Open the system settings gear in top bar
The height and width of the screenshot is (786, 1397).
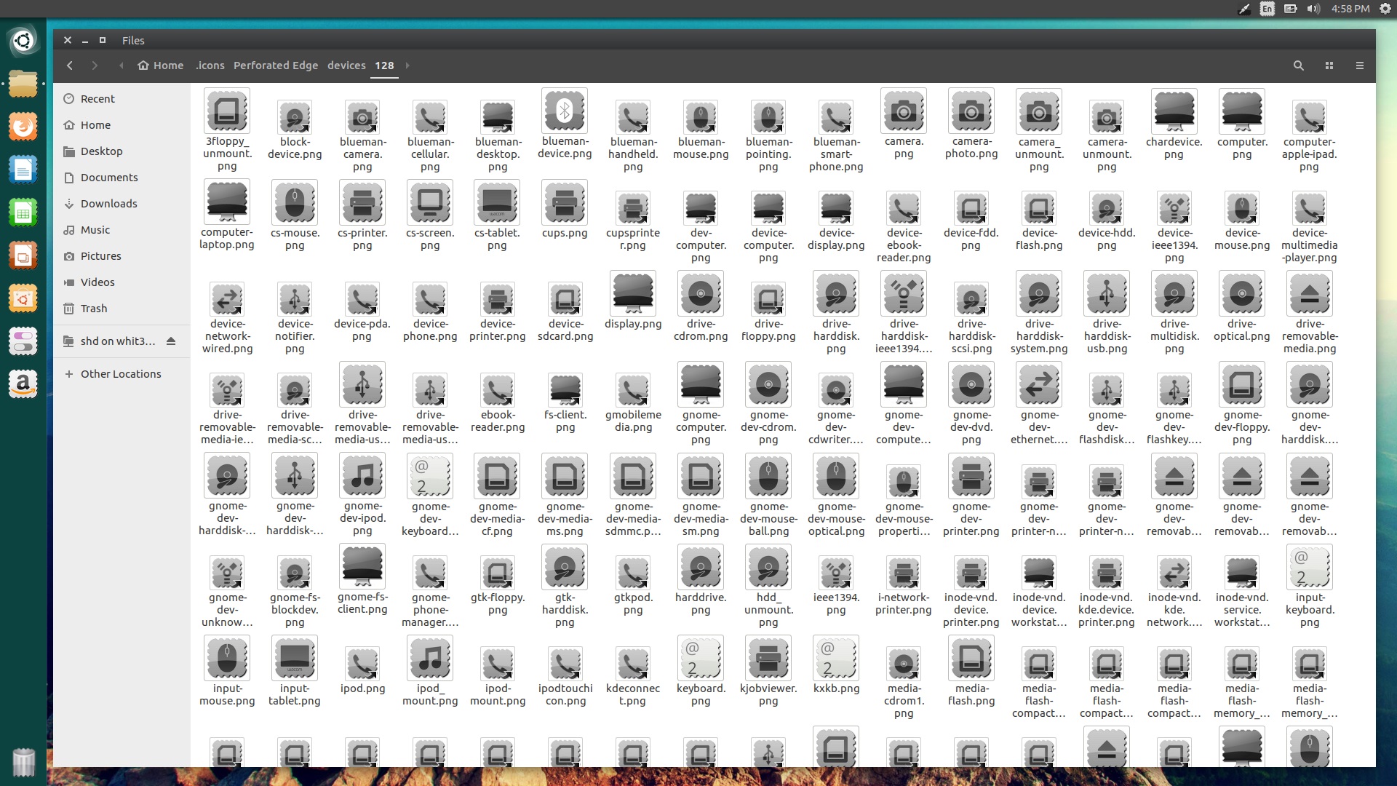(x=1383, y=9)
